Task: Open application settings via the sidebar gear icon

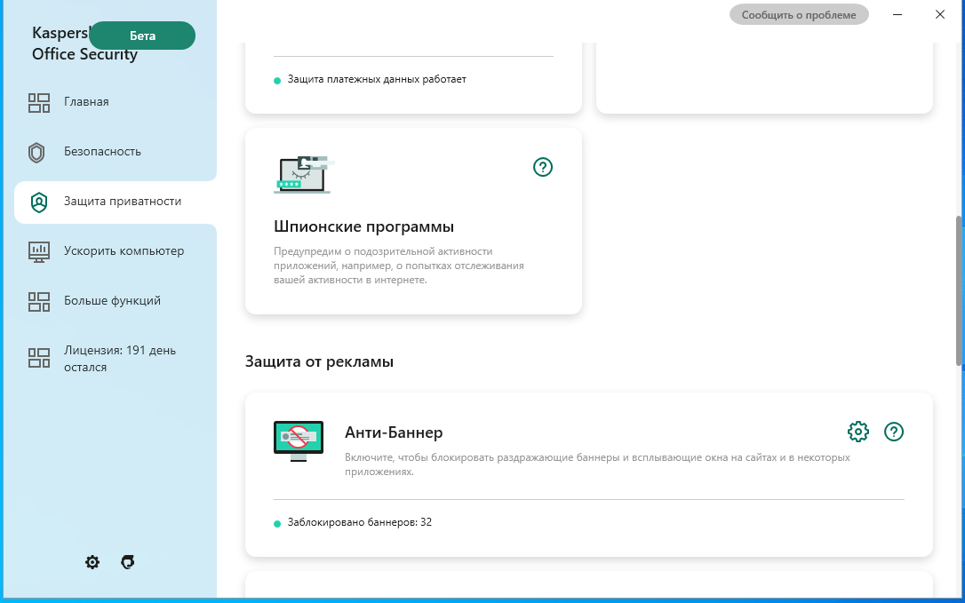Action: (92, 562)
